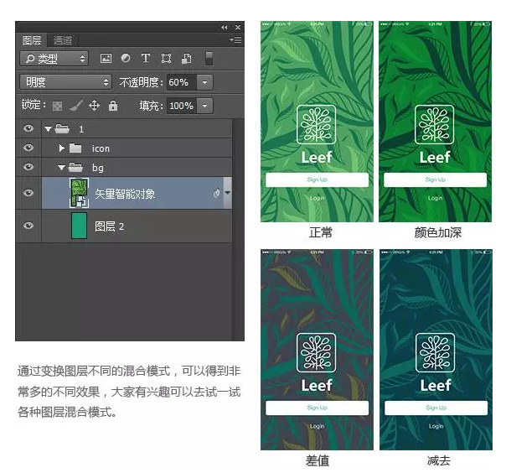Click the shape layer filter icon
506x473 pixels.
coord(166,59)
